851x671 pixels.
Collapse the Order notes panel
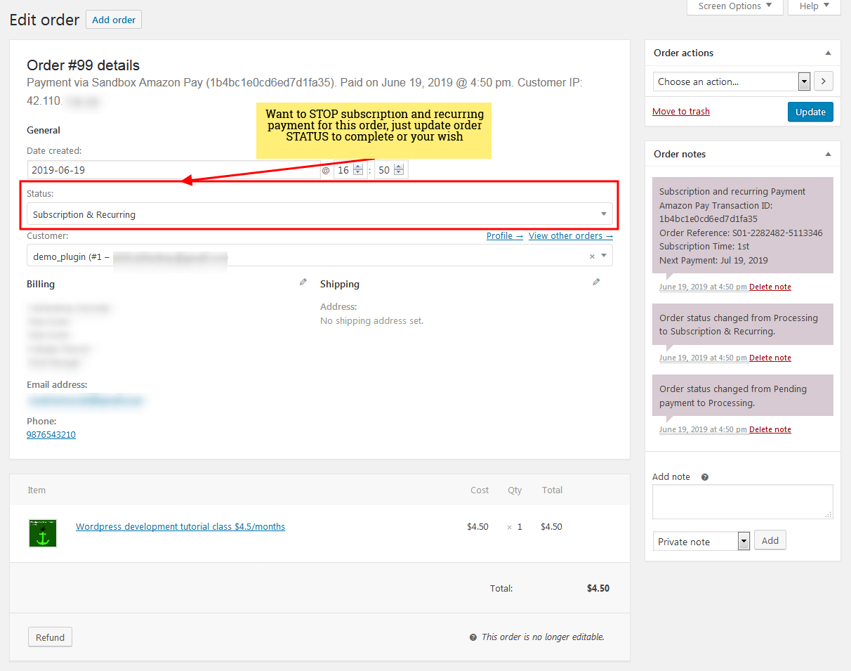click(x=828, y=155)
